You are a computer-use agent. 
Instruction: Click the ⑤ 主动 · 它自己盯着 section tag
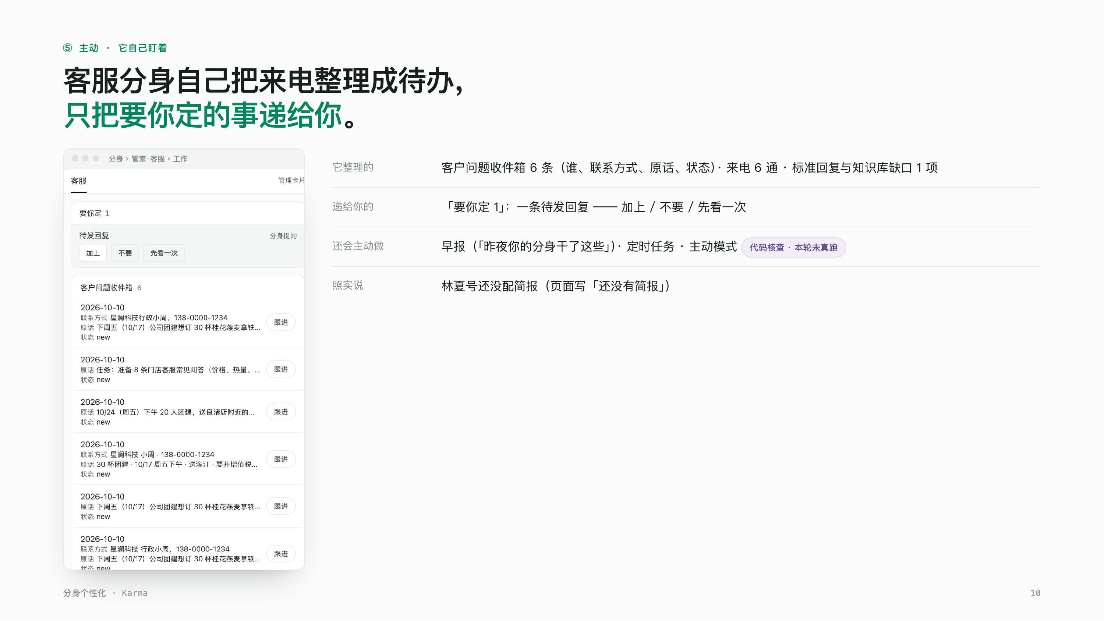click(x=115, y=48)
